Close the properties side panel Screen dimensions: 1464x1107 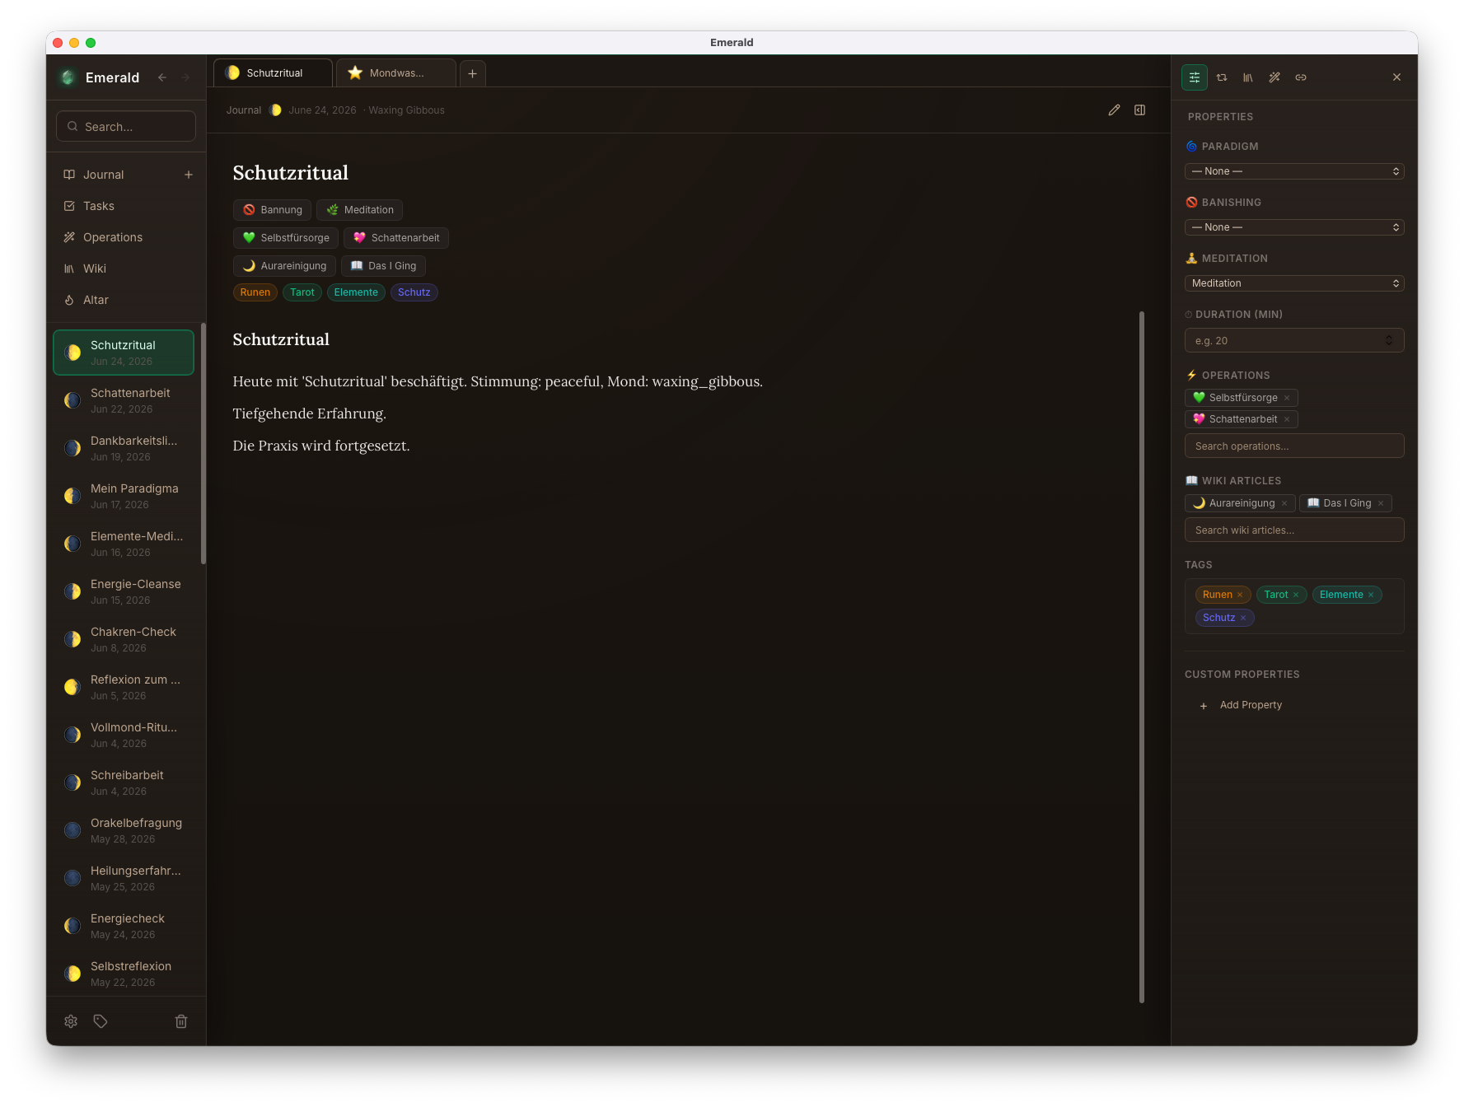click(x=1396, y=77)
